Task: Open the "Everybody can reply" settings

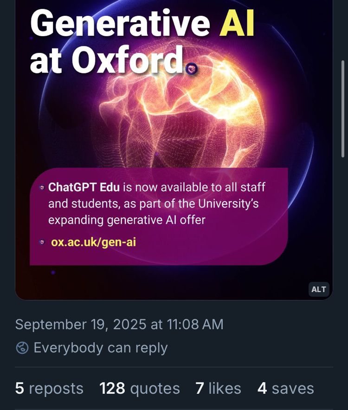Action: tap(100, 348)
